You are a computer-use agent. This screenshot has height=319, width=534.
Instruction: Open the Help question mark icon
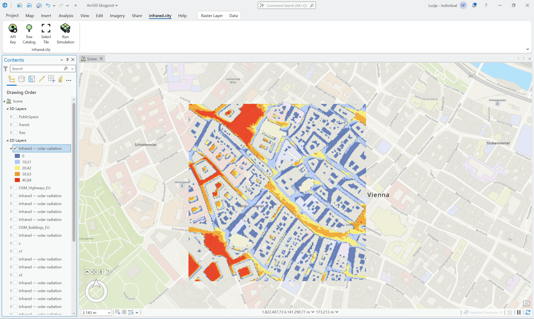(486, 5)
